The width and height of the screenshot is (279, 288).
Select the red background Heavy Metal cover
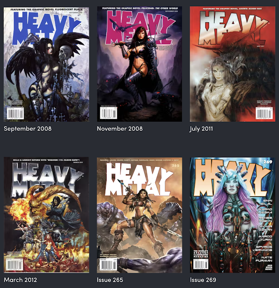click(232, 64)
